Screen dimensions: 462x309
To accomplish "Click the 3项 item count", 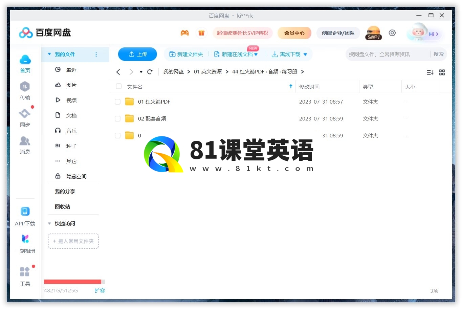I will [x=434, y=291].
